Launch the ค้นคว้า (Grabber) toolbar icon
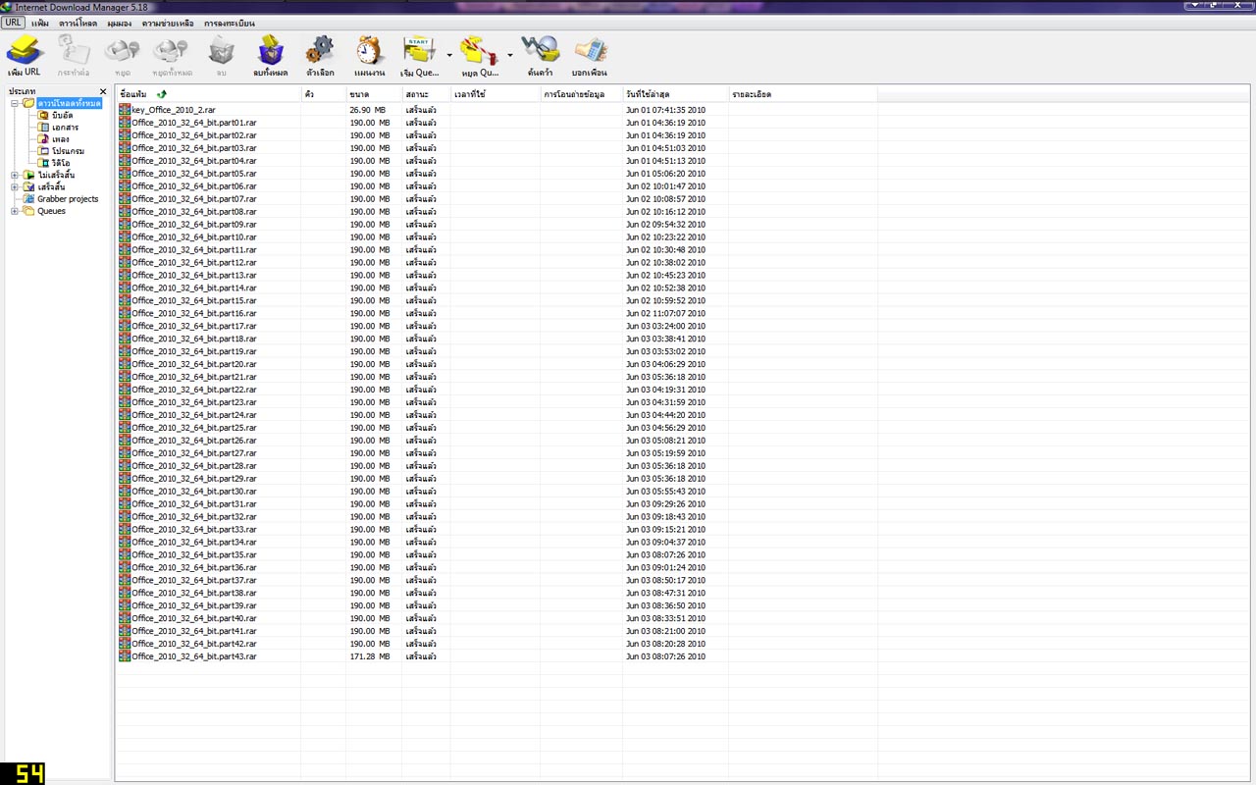The width and height of the screenshot is (1256, 785). point(540,50)
